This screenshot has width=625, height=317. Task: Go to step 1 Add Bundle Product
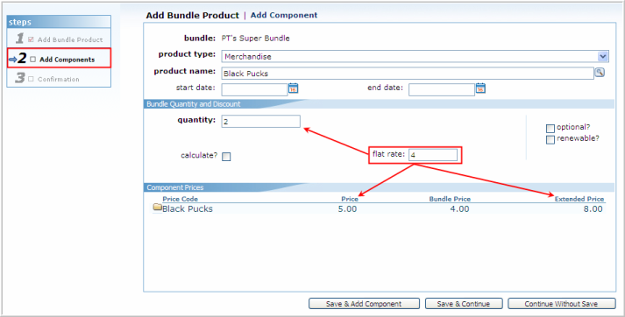pyautogui.click(x=59, y=39)
